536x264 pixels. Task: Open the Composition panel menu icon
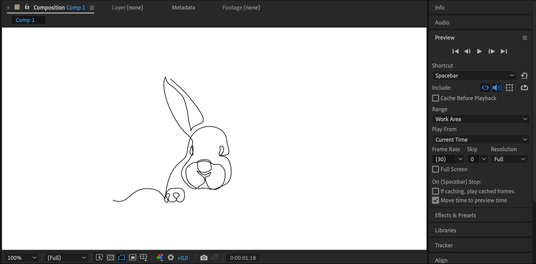[x=92, y=8]
